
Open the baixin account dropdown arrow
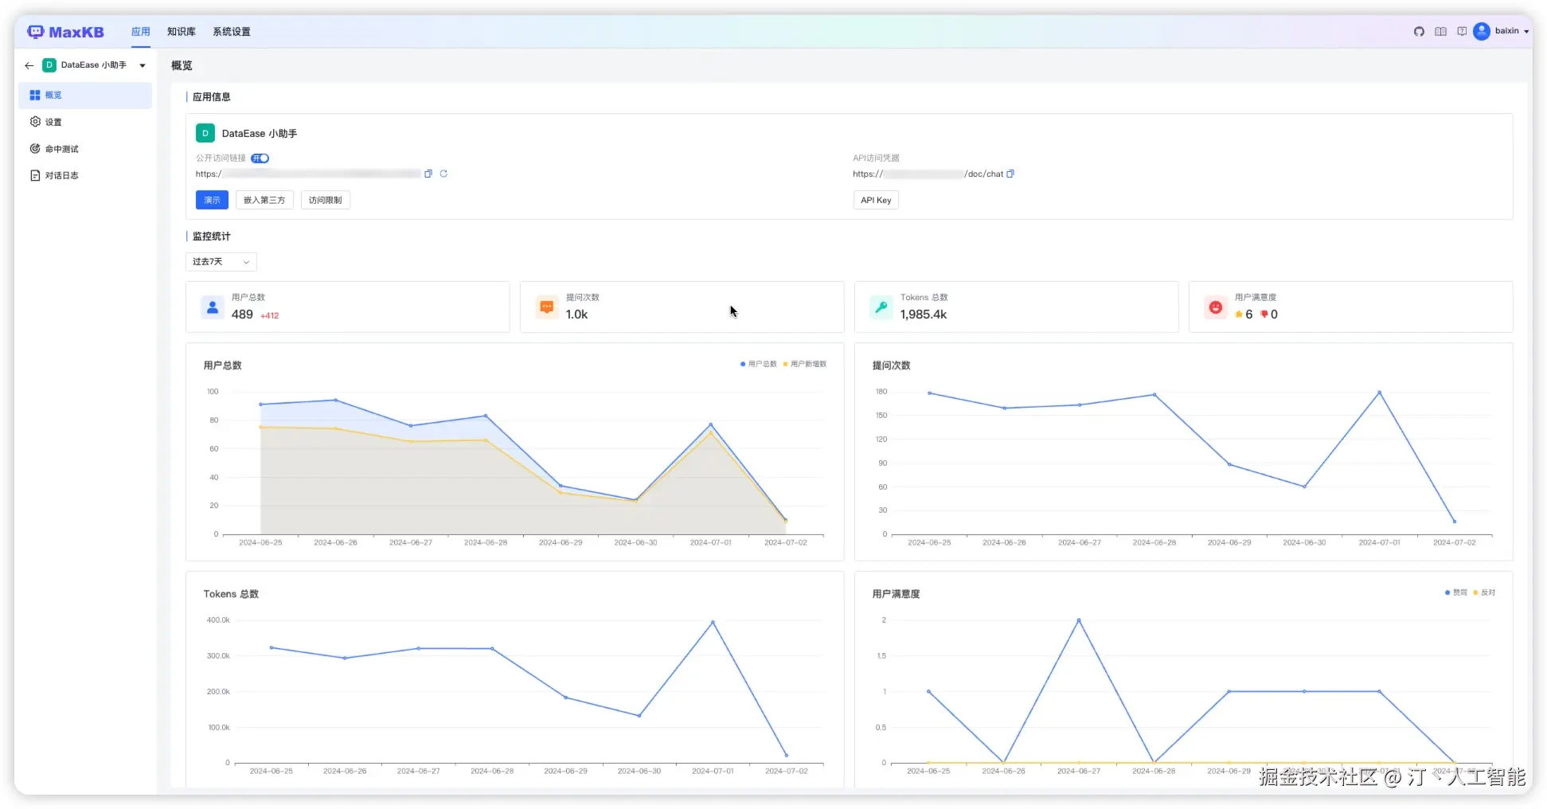click(1526, 32)
